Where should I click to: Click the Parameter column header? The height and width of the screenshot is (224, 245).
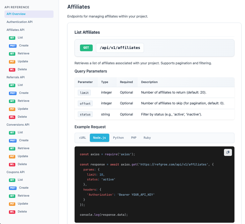click(x=85, y=82)
